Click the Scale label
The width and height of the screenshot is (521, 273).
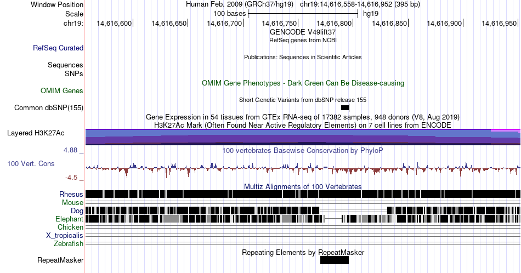click(x=74, y=14)
